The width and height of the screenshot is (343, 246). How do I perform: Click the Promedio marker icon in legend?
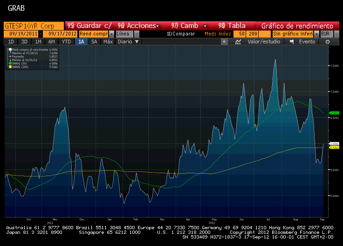pyautogui.click(x=10, y=56)
